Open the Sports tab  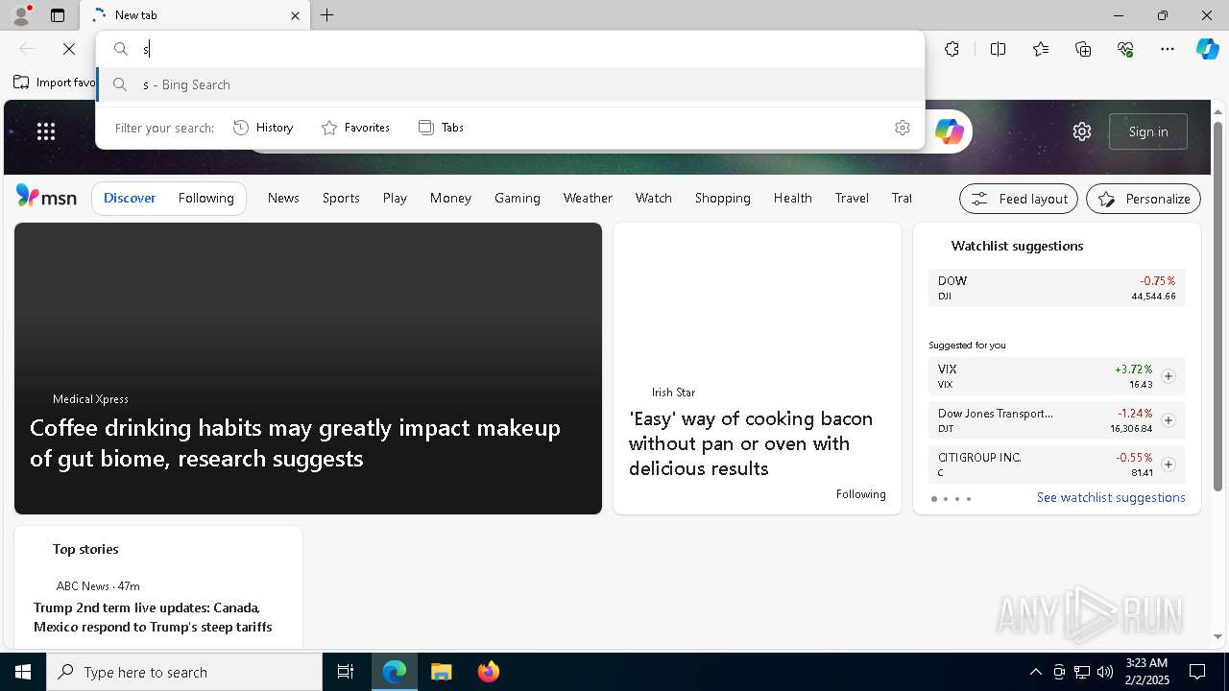(341, 198)
